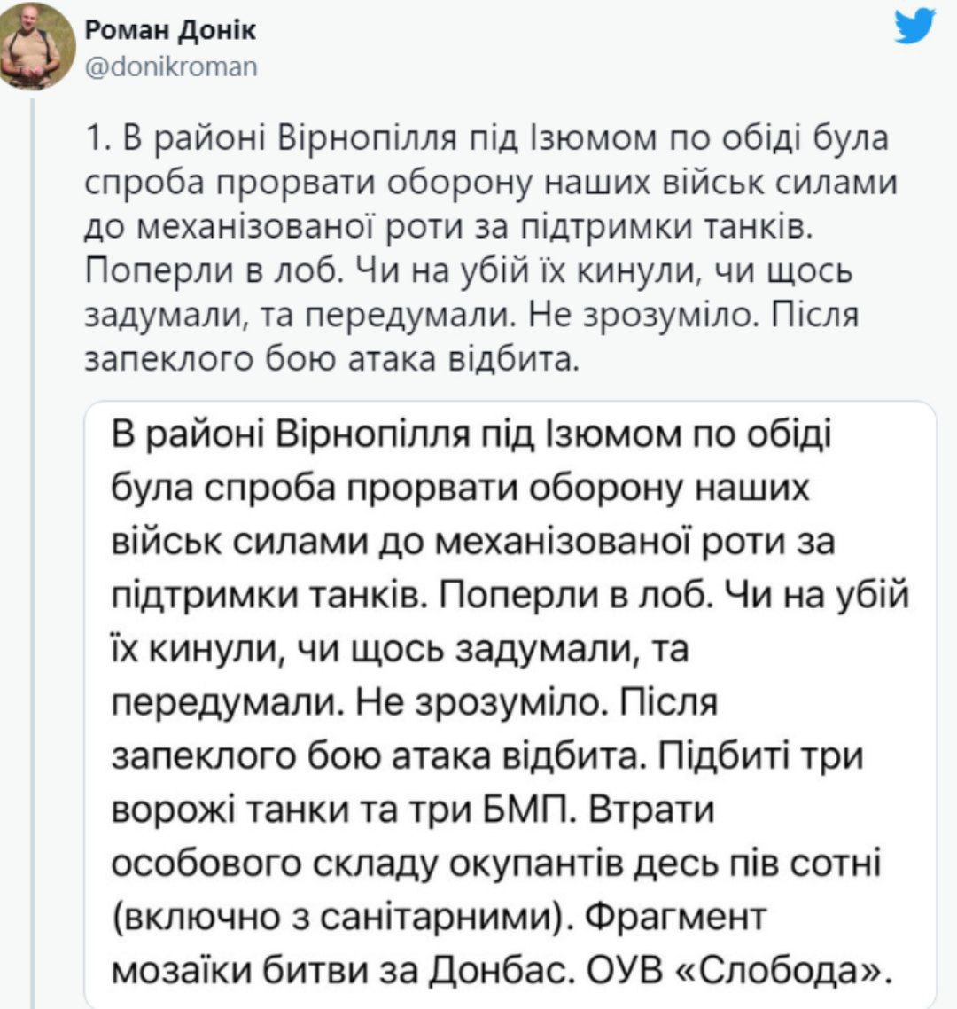This screenshot has height=1009, width=957.
Task: Click the quoted line starting "їх кинули"
Action: coord(401,650)
